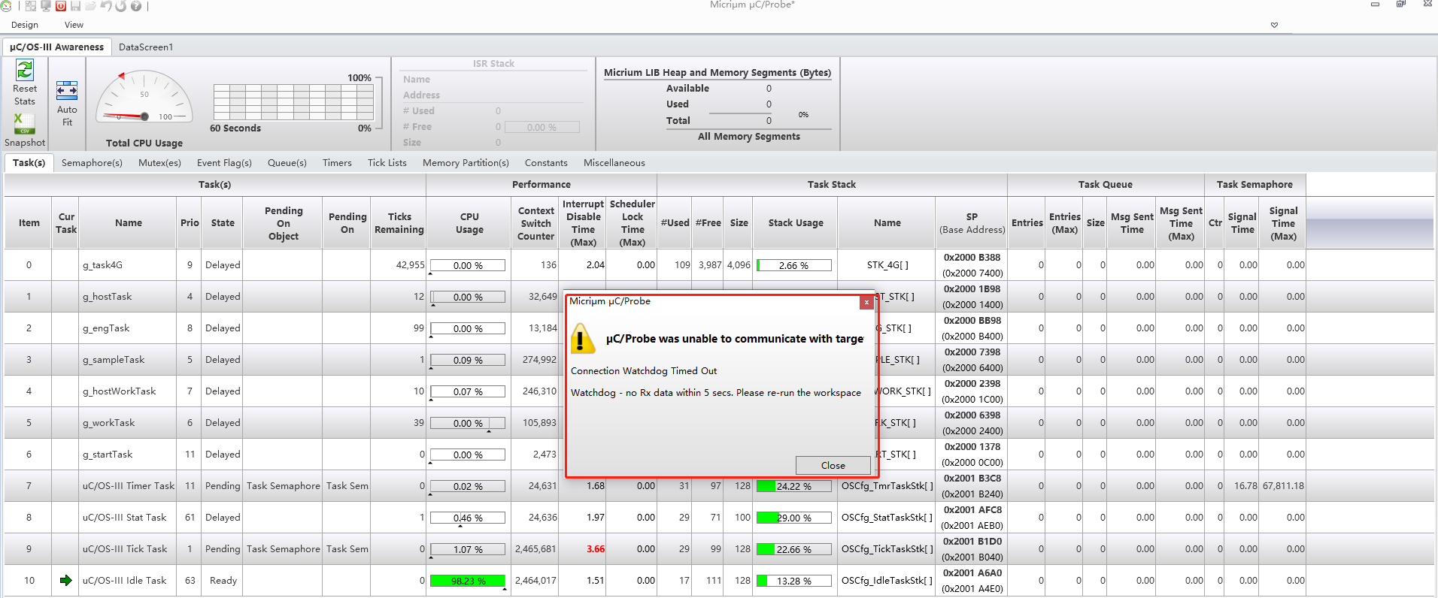Click the Save floppy disk icon
This screenshot has width=1438, height=598.
coord(76,6)
